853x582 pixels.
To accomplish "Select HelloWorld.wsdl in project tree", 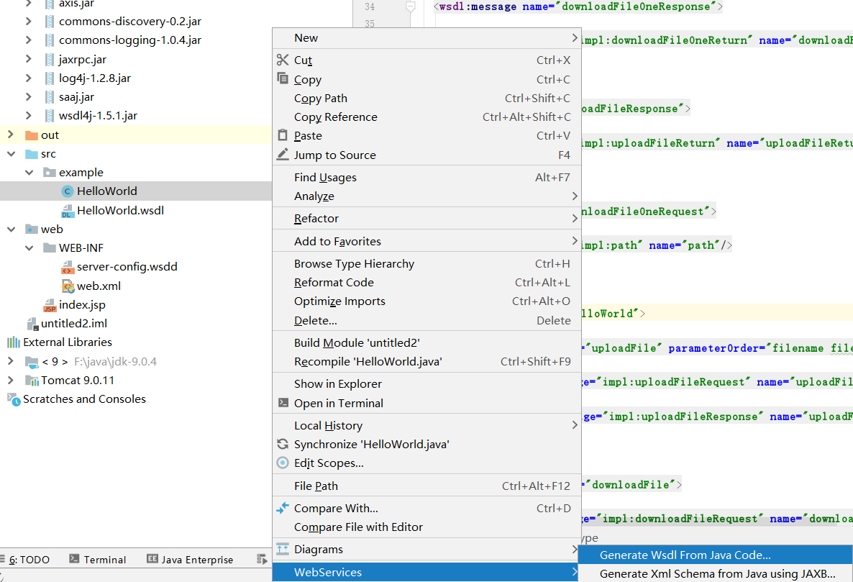I will 120,211.
